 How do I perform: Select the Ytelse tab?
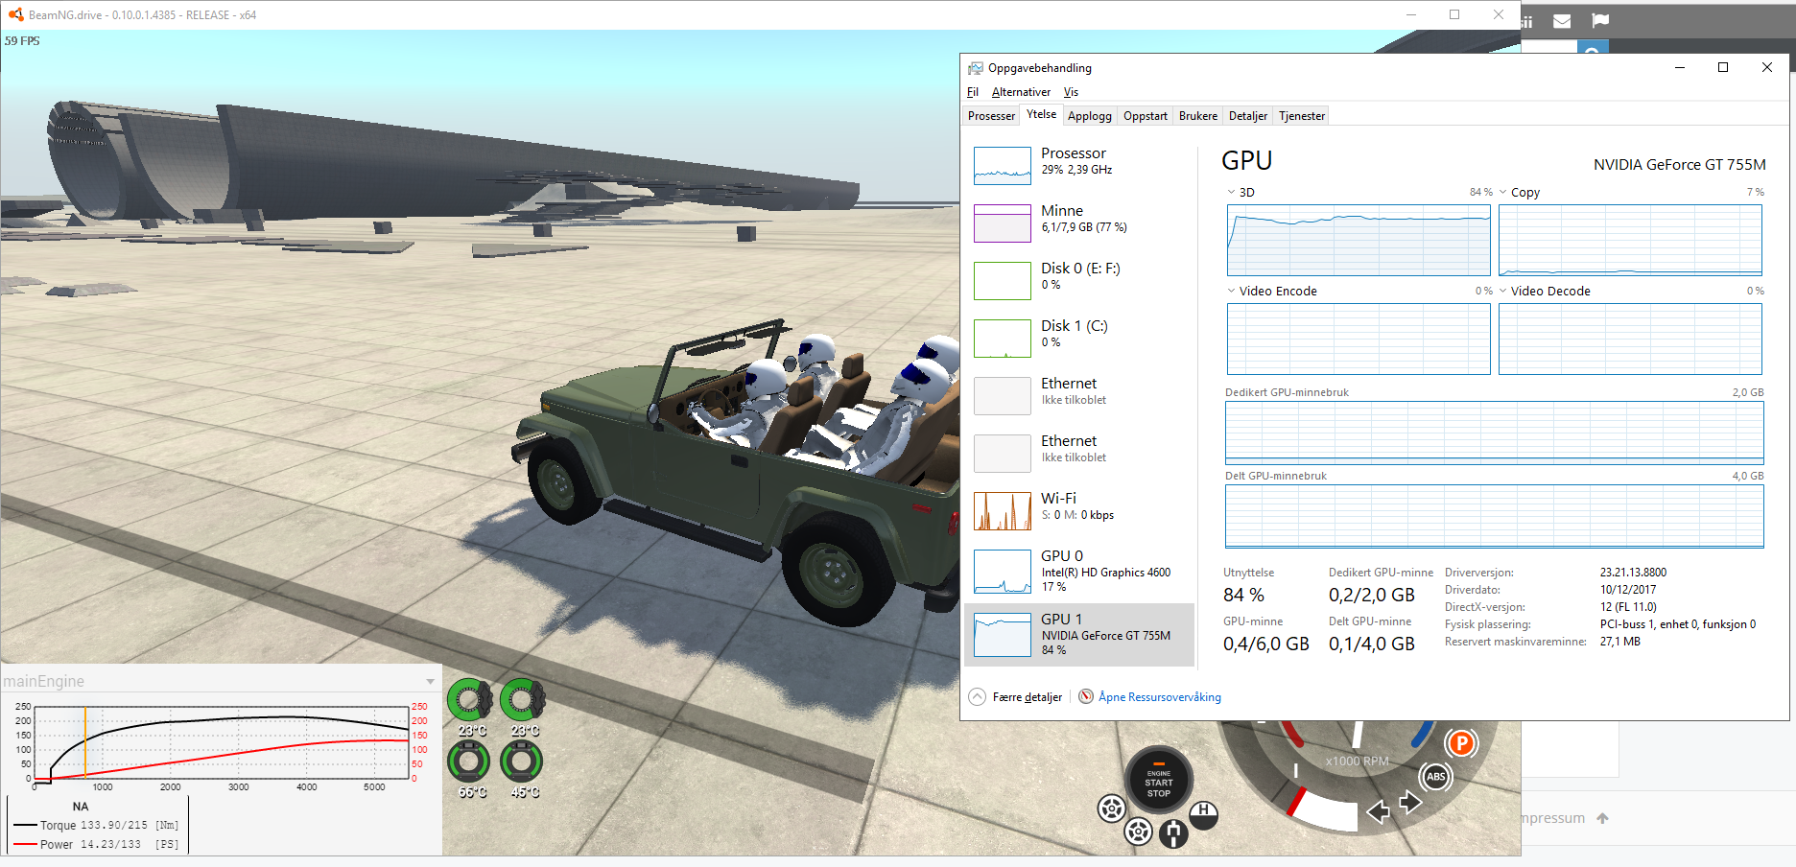pos(1041,114)
